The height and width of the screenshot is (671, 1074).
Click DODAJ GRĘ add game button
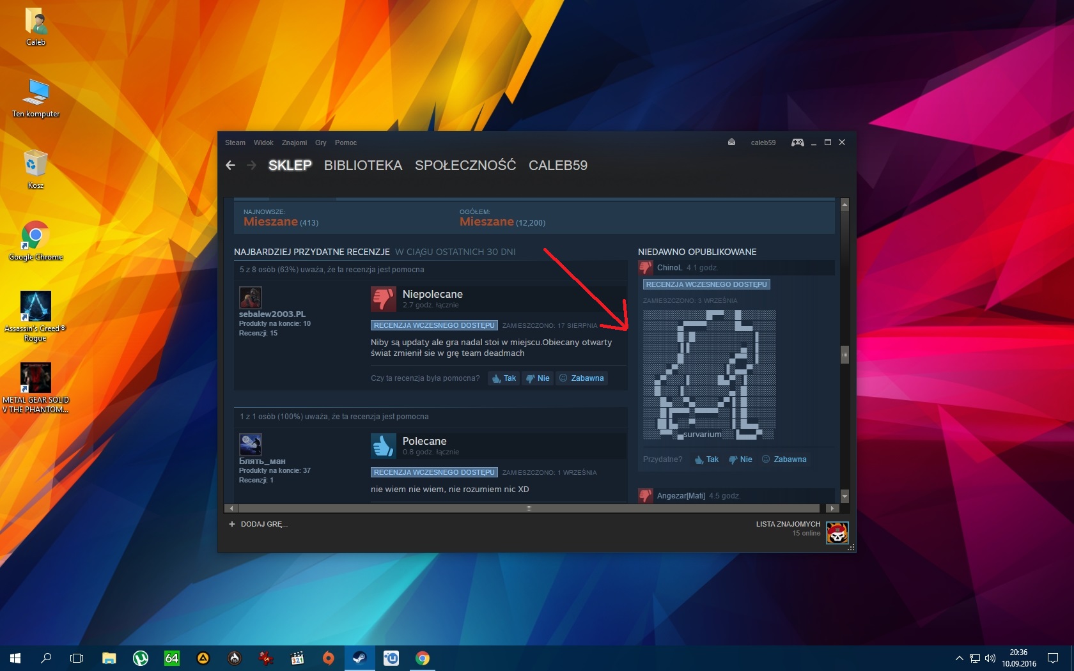coord(258,524)
